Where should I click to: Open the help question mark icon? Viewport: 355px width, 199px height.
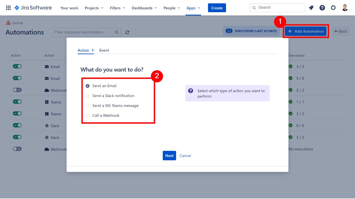point(322,8)
